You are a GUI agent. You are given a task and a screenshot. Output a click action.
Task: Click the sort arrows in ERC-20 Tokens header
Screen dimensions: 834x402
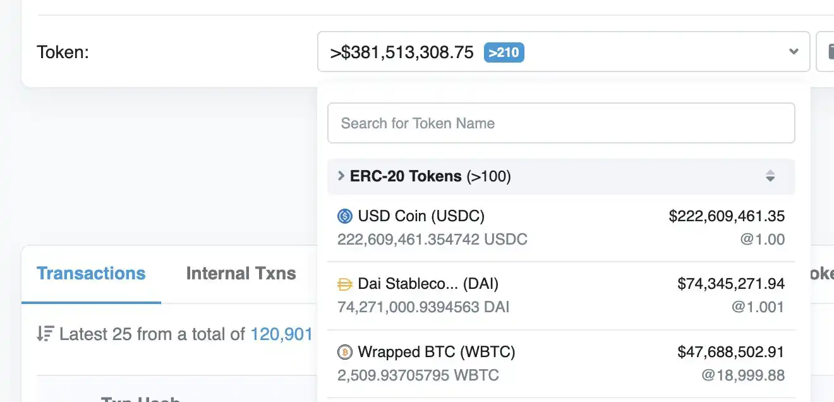(x=770, y=176)
